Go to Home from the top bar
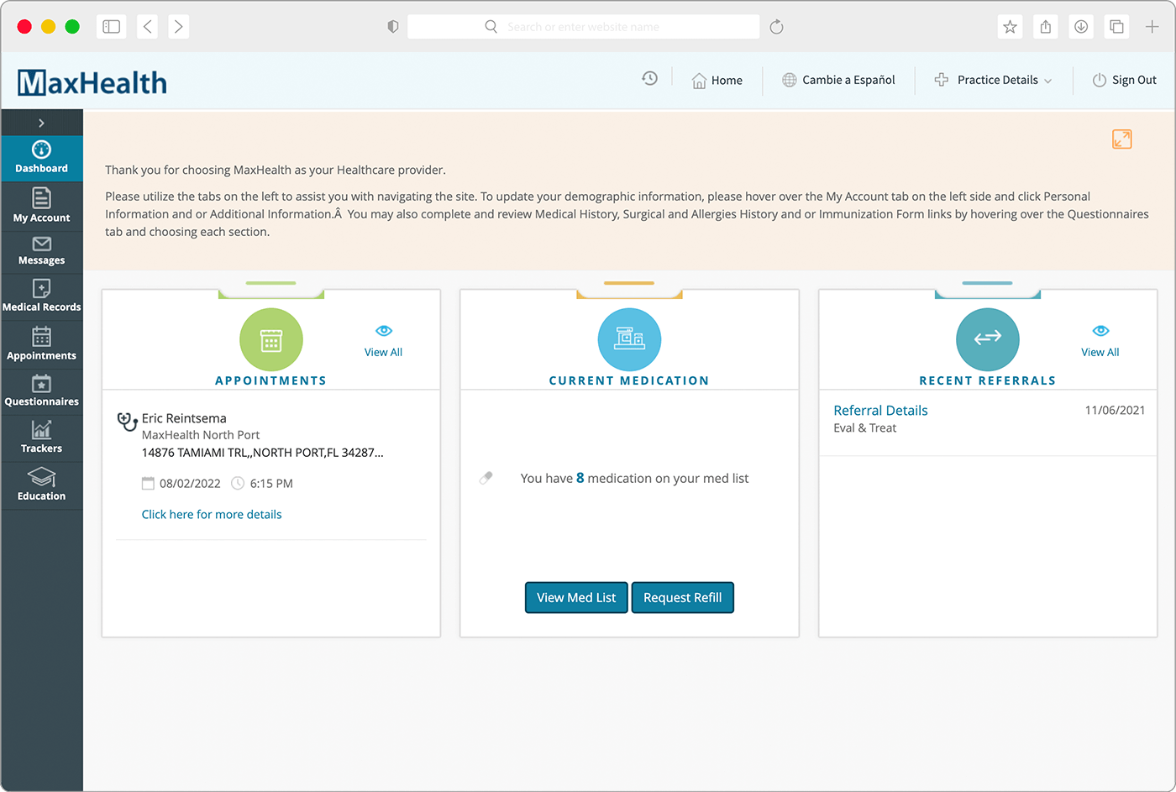Viewport: 1176px width, 792px height. (x=717, y=80)
